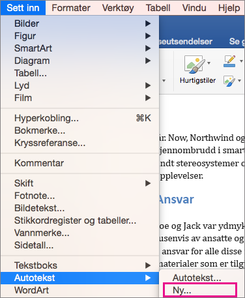
Task: Select Hyperkobling... menu entry
Action: [79, 118]
